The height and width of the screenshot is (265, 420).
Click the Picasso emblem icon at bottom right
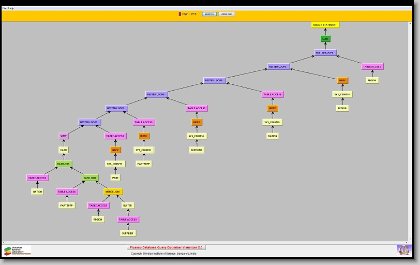[403, 250]
